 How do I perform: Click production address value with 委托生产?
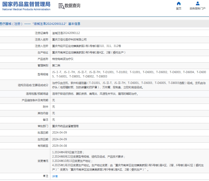pos(89,53)
